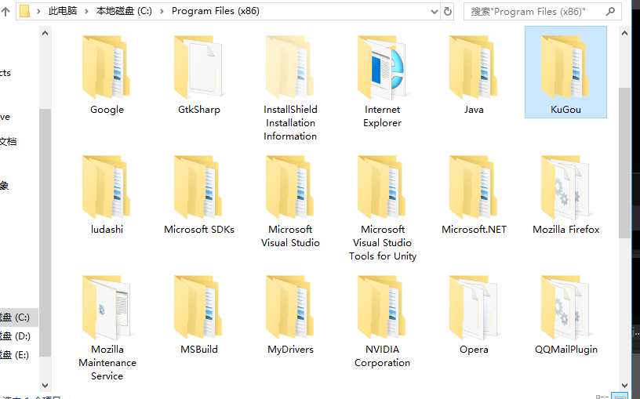Expand the chevron after 此电脑 in breadcrumb
Viewport: 640px width, 399px height.
pos(86,12)
